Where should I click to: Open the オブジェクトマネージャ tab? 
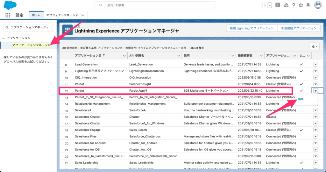62,15
